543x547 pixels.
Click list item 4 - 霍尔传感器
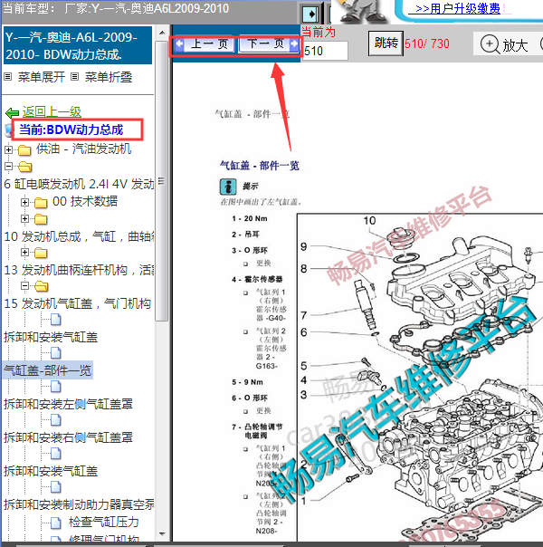pyautogui.click(x=257, y=279)
